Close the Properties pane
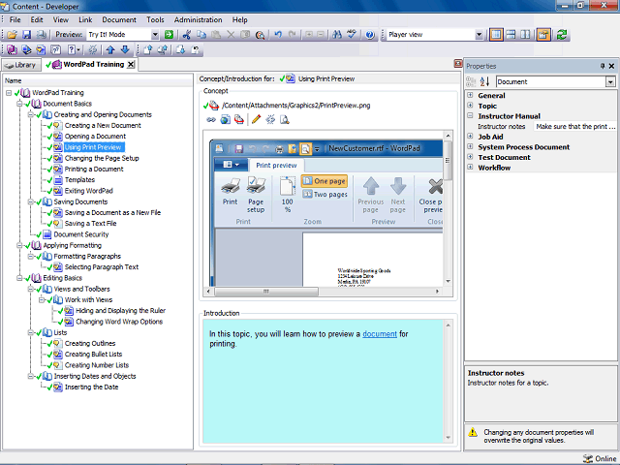Screen dimensions: 620x465 (611, 66)
